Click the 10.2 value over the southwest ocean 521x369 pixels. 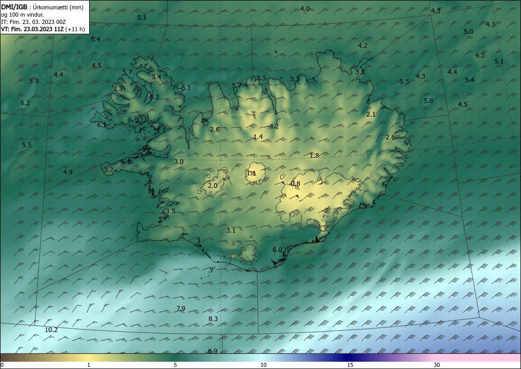[51, 330]
